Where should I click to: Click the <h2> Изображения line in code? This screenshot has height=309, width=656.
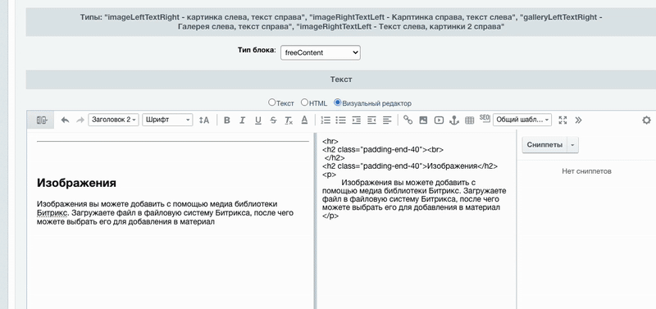(410, 166)
